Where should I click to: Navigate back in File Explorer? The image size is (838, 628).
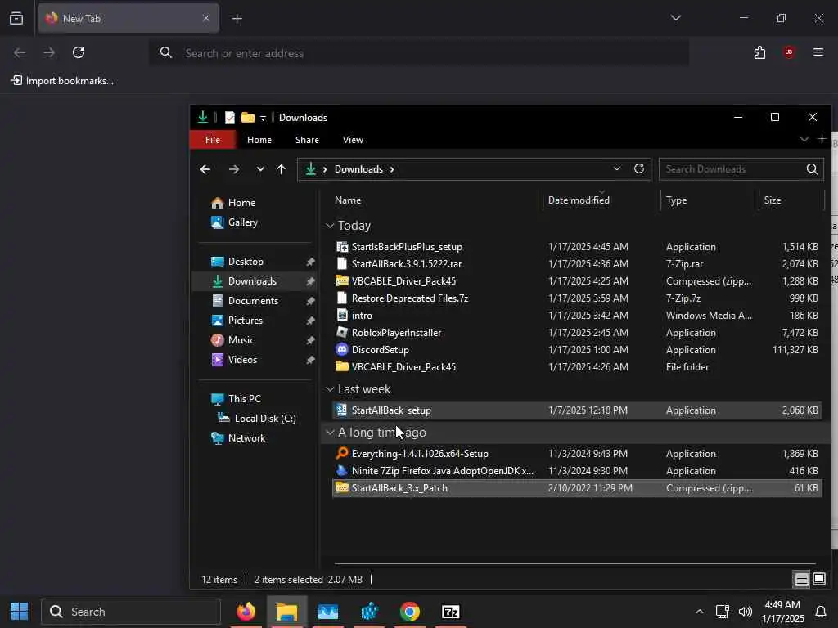click(205, 169)
